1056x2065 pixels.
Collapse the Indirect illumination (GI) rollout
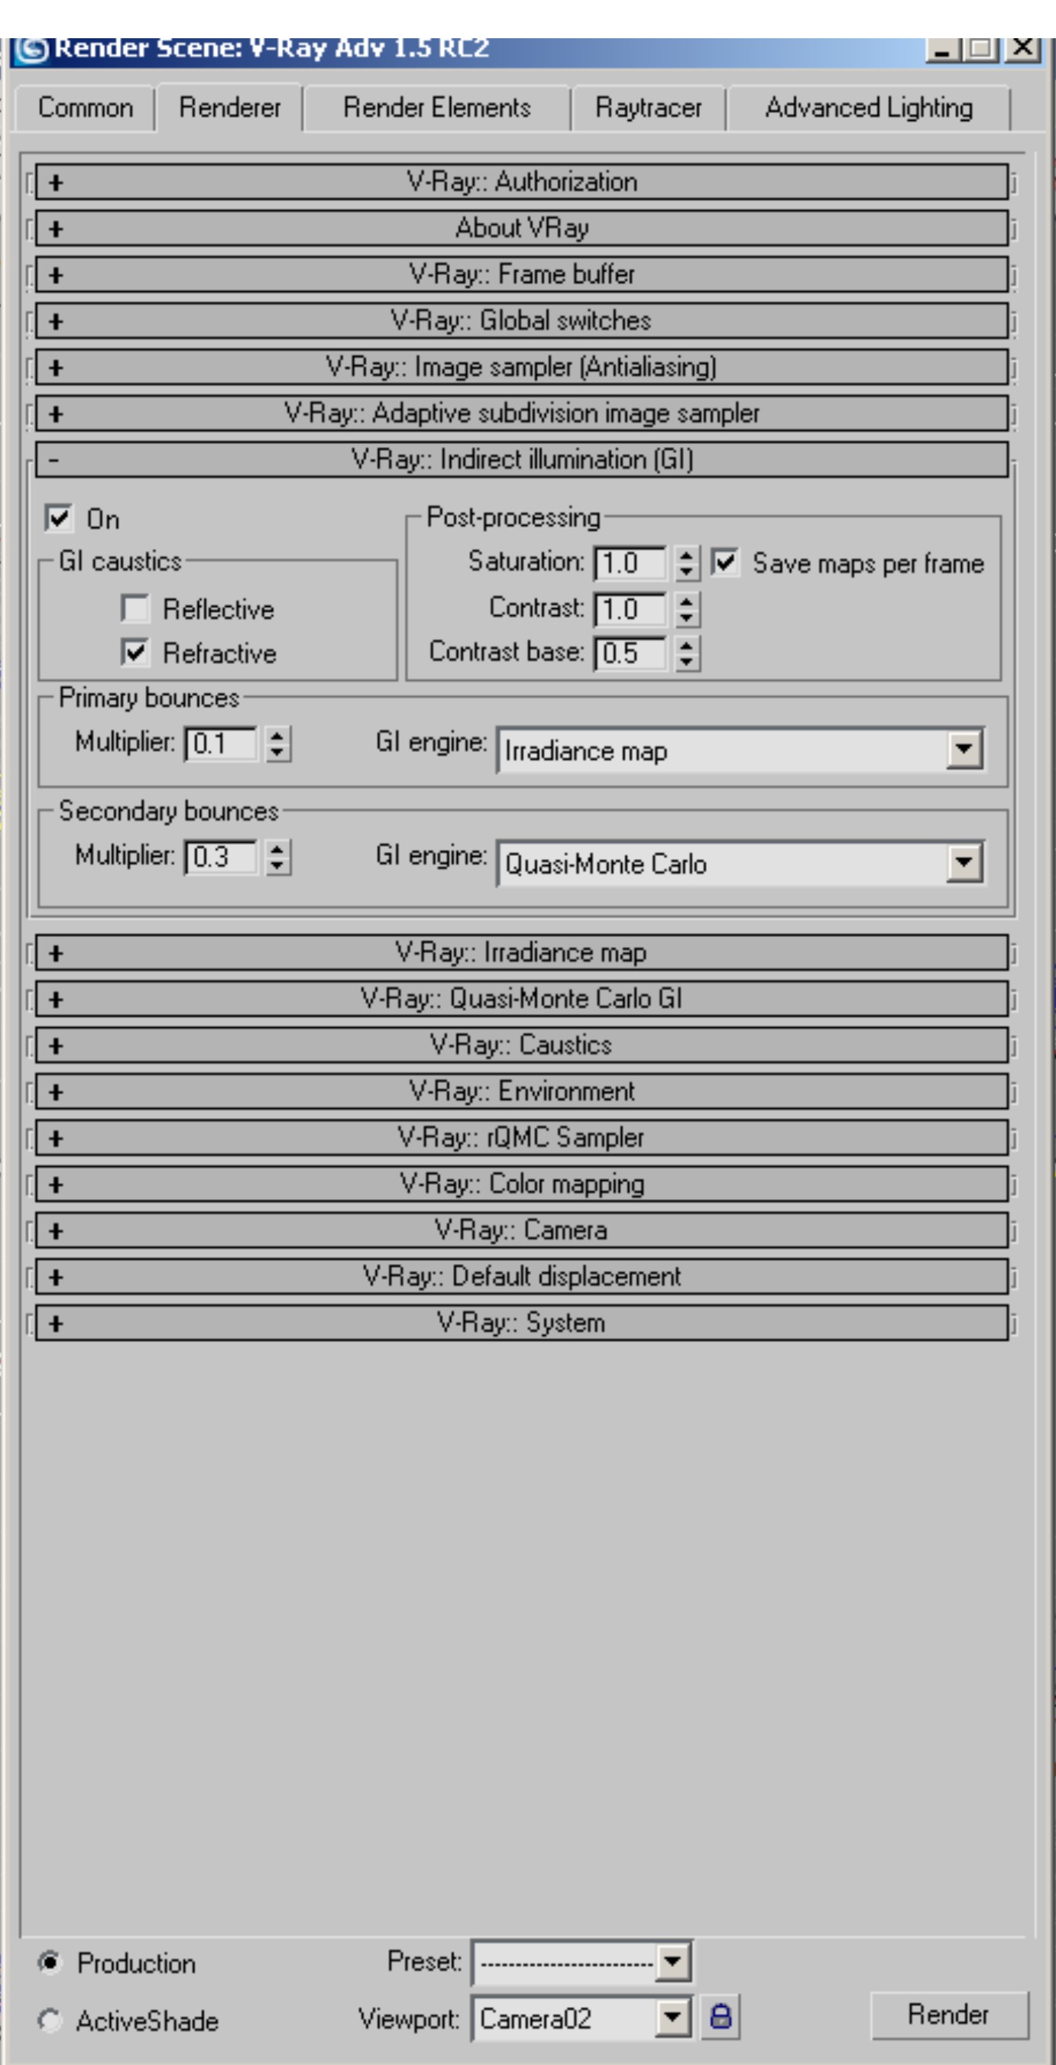[x=522, y=460]
